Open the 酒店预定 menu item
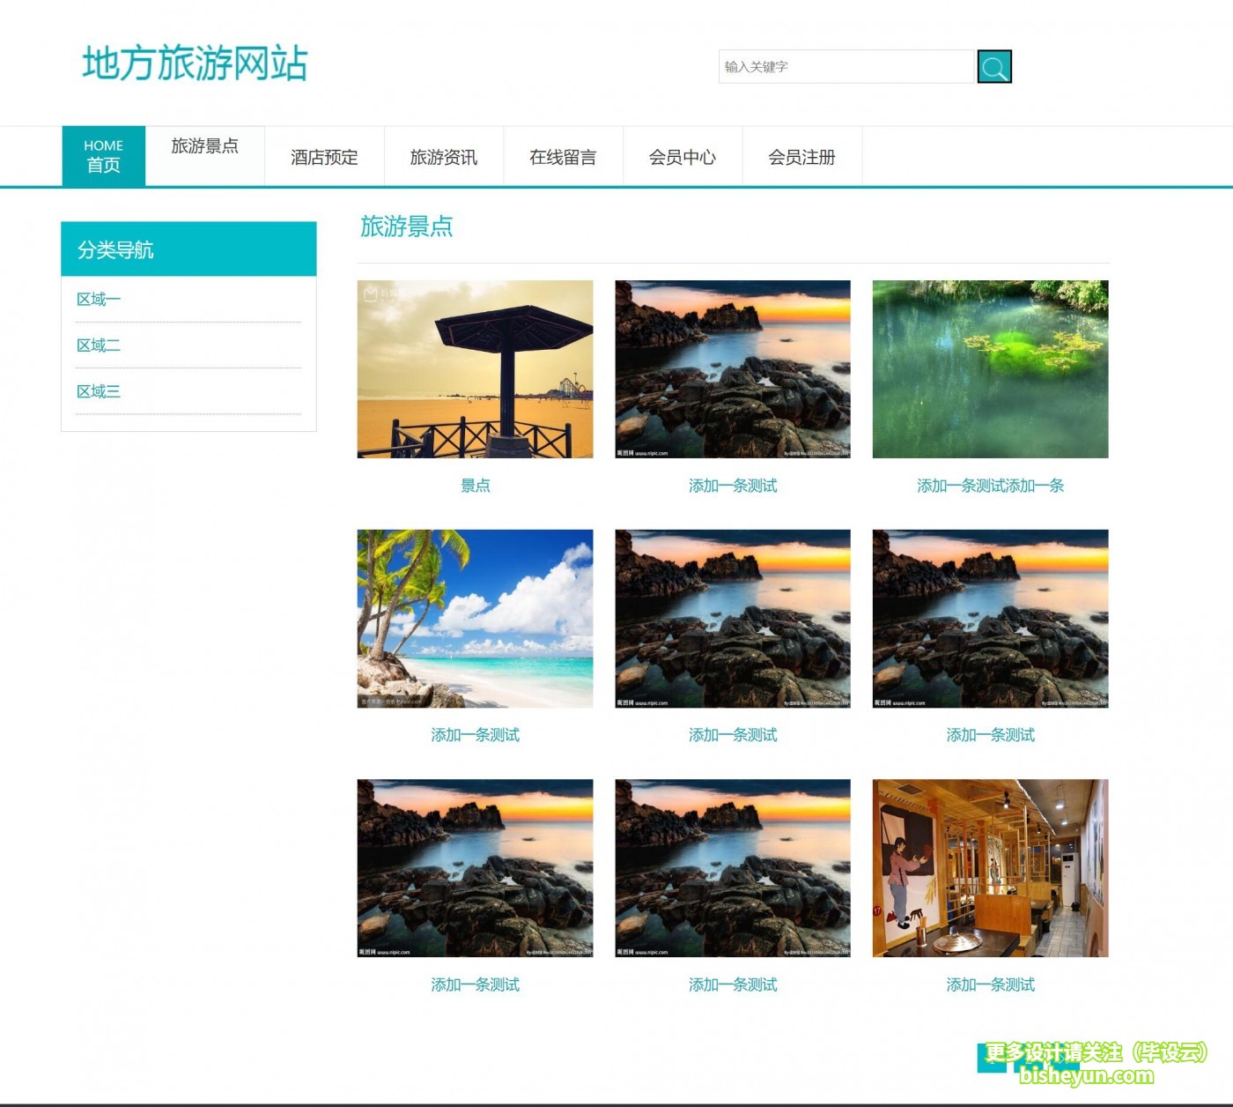The height and width of the screenshot is (1107, 1233). tap(324, 158)
